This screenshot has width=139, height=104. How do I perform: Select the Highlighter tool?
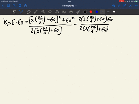point(36,12)
